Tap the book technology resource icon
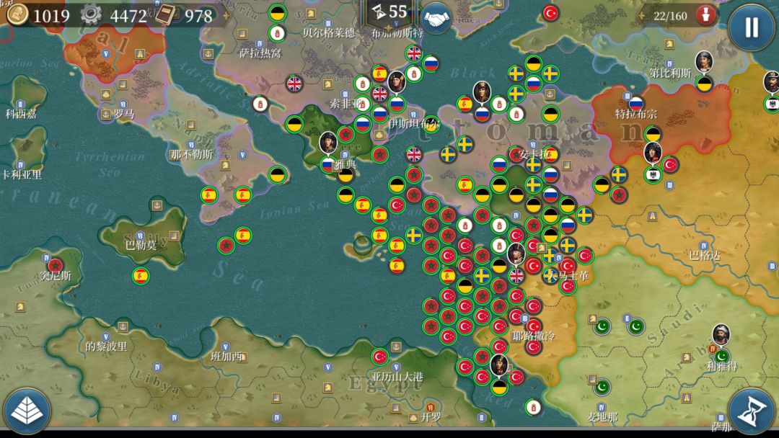 click(x=165, y=15)
